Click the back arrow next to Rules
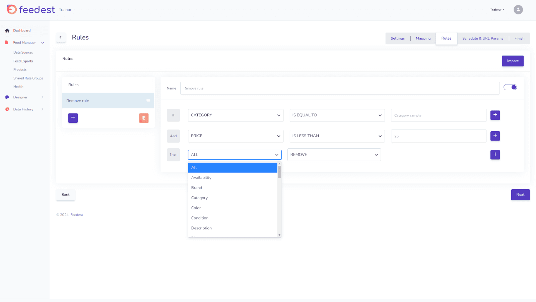Viewport: 536px width, 302px height. [61, 37]
